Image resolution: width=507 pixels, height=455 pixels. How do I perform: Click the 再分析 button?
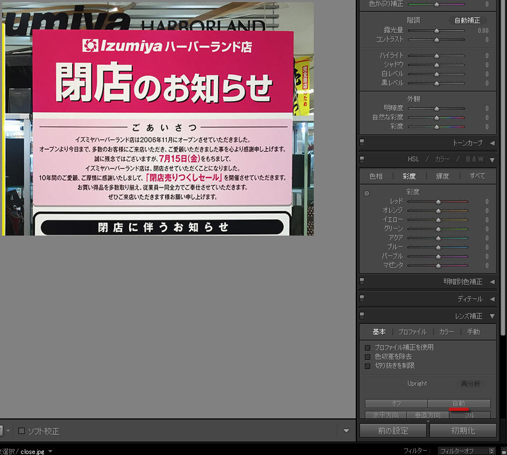click(470, 383)
